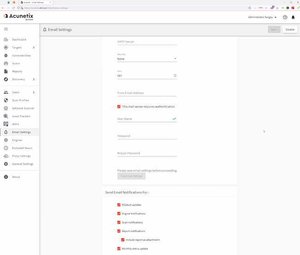Toggle 'This mail server requires authentication' checkbox
300x255 pixels.
[119, 107]
